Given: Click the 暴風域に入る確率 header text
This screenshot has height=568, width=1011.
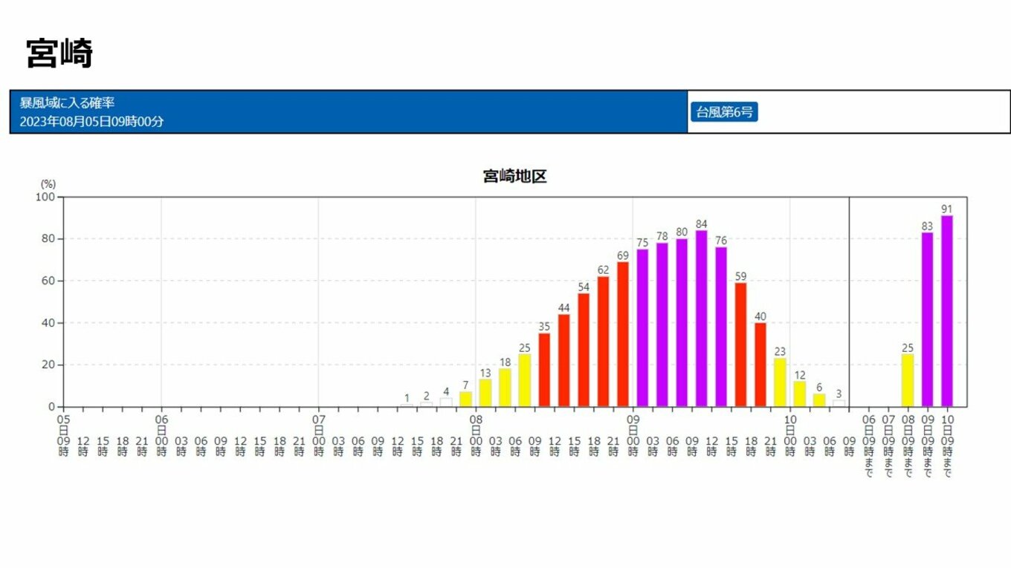Looking at the screenshot, I should pos(67,103).
